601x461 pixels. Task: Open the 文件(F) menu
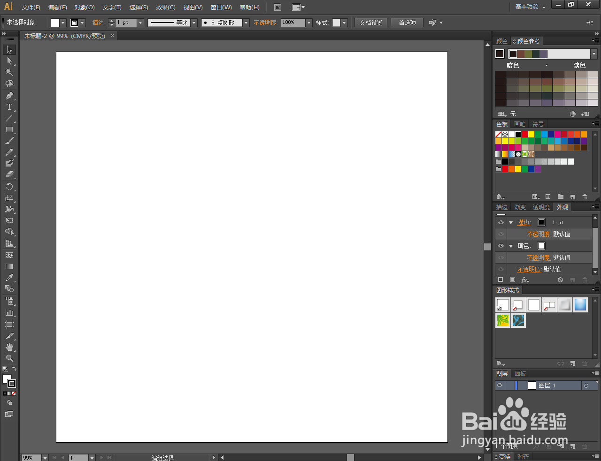31,8
